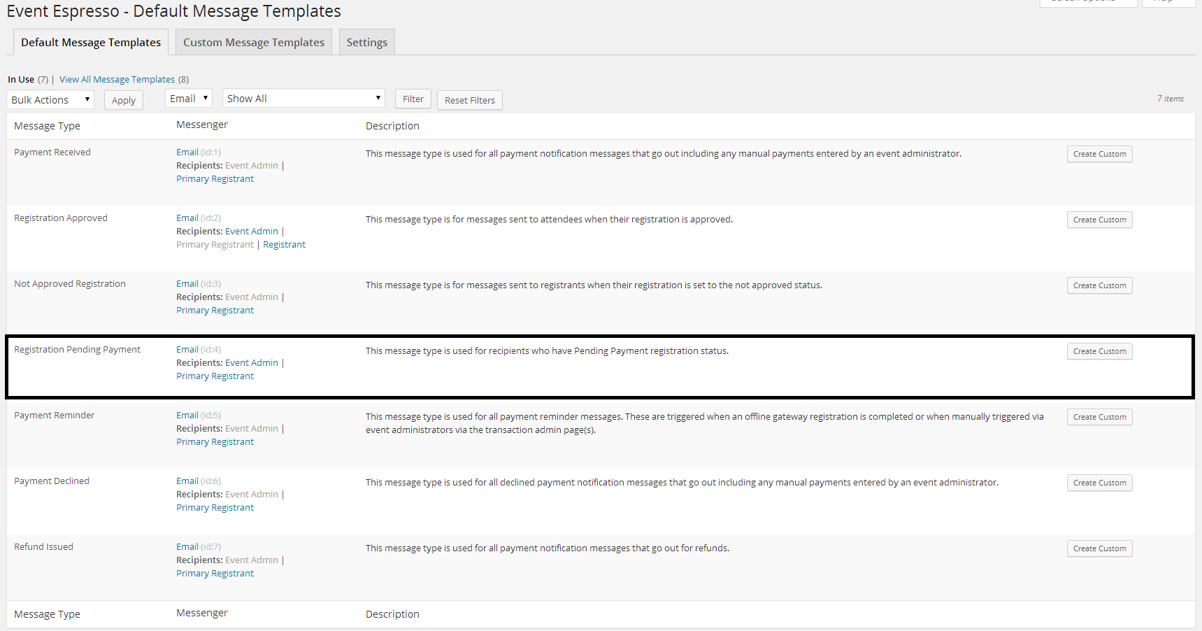Click the Filter button
The width and height of the screenshot is (1202, 631).
(413, 99)
